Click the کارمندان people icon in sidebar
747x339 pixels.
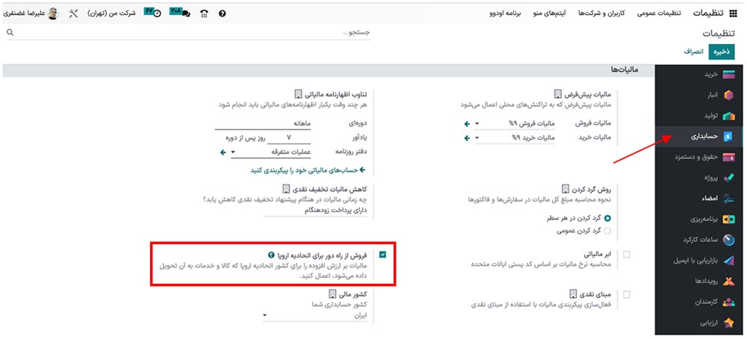tap(729, 302)
